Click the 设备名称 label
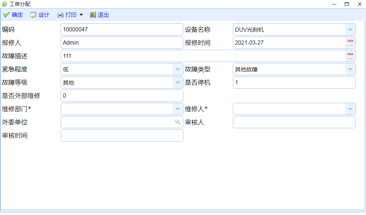This screenshot has height=215, width=366. (198, 30)
